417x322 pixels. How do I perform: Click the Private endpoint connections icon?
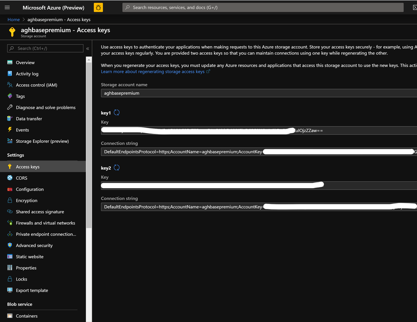tap(10, 234)
